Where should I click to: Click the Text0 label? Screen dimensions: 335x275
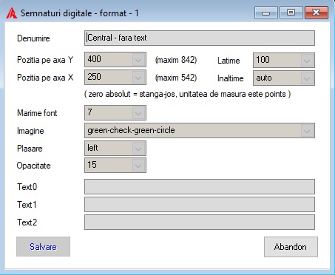[27, 187]
